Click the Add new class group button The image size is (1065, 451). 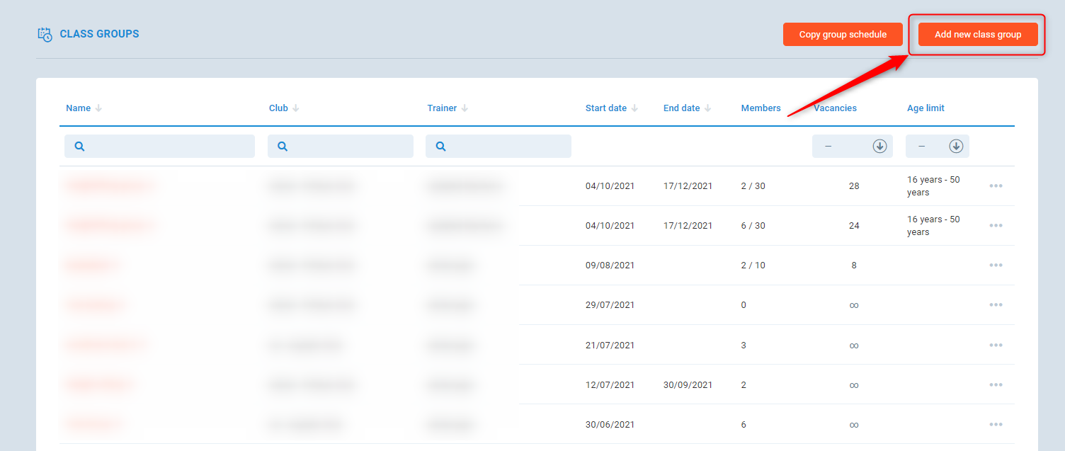point(977,35)
